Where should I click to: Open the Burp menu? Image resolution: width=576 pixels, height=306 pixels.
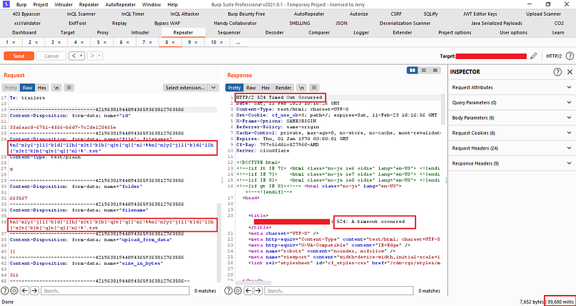tap(22, 5)
